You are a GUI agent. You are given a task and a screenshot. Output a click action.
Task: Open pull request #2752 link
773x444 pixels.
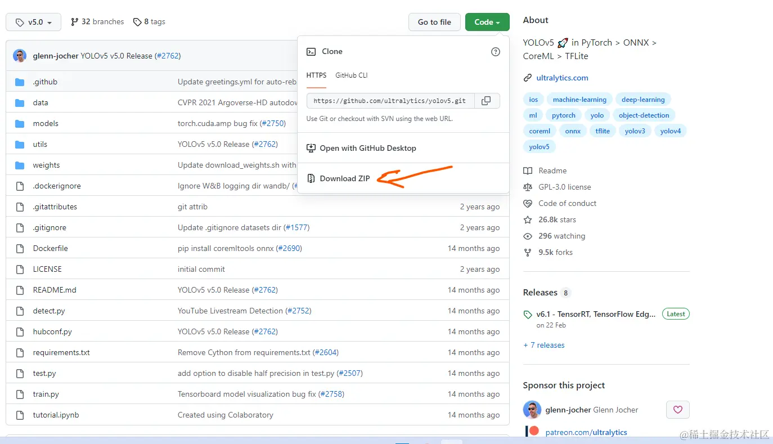point(298,311)
